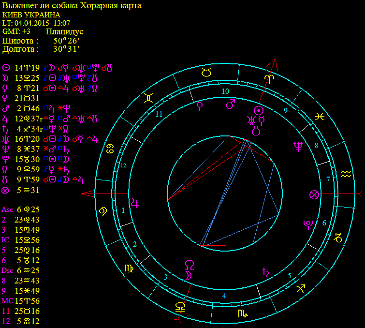Select the Aries sign on the zodiac ring

click(x=269, y=79)
